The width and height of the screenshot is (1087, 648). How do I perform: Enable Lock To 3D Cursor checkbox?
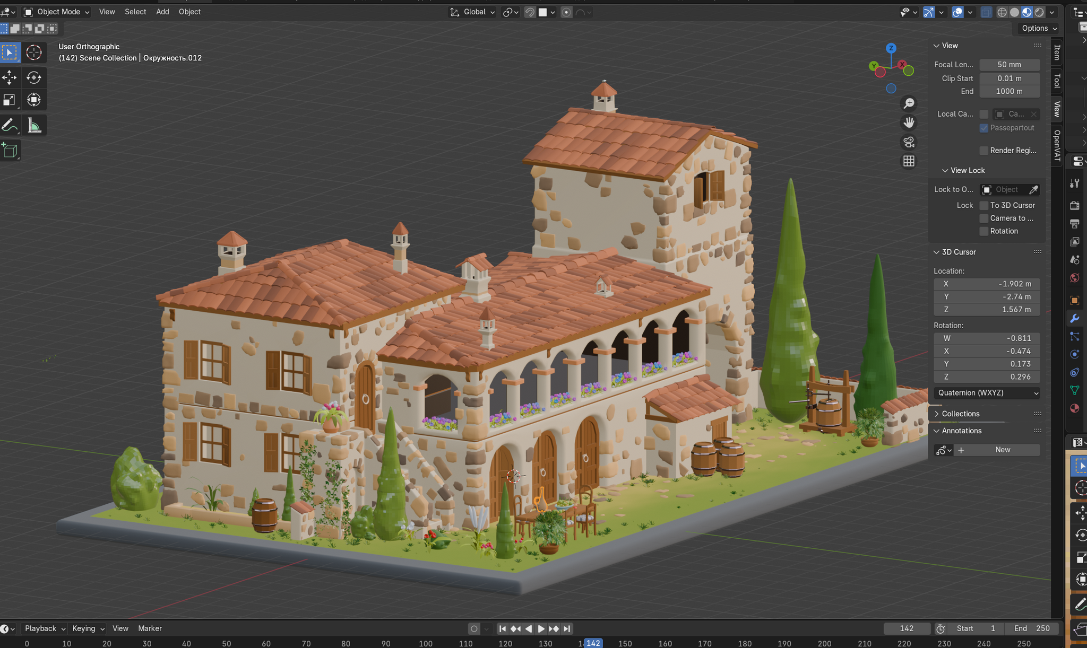click(984, 205)
